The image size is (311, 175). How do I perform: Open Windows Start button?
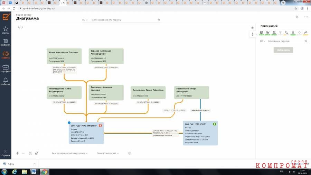click(x=4, y=172)
